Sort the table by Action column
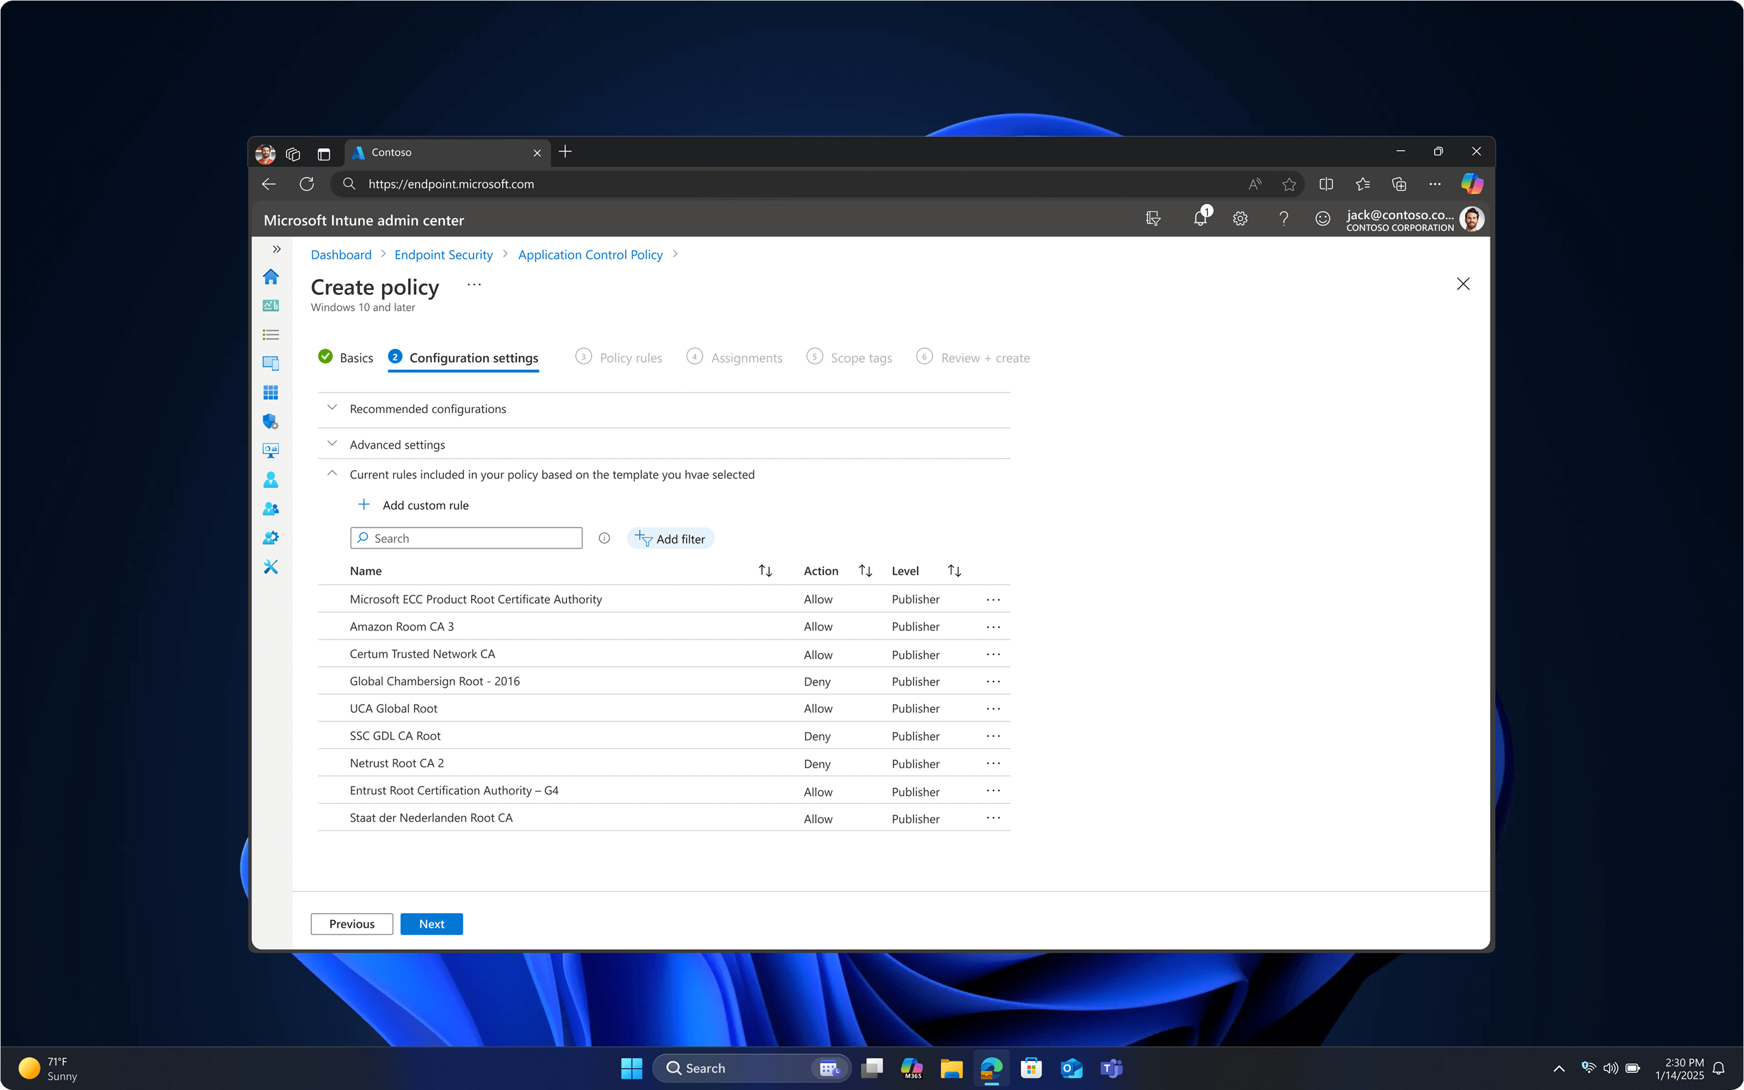The height and width of the screenshot is (1090, 1744). tap(865, 570)
